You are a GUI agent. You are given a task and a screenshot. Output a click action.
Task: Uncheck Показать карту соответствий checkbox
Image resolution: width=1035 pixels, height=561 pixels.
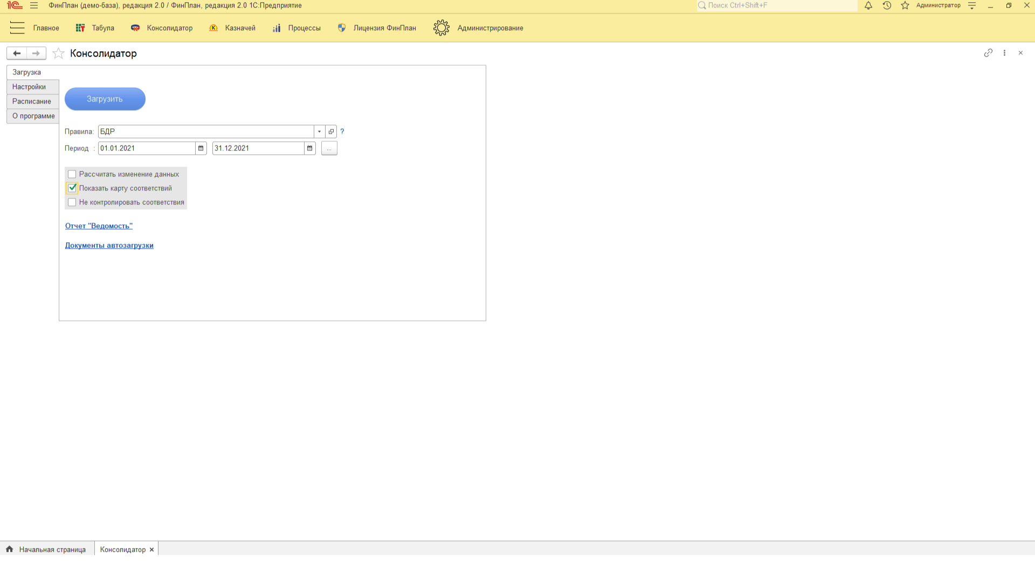72,188
